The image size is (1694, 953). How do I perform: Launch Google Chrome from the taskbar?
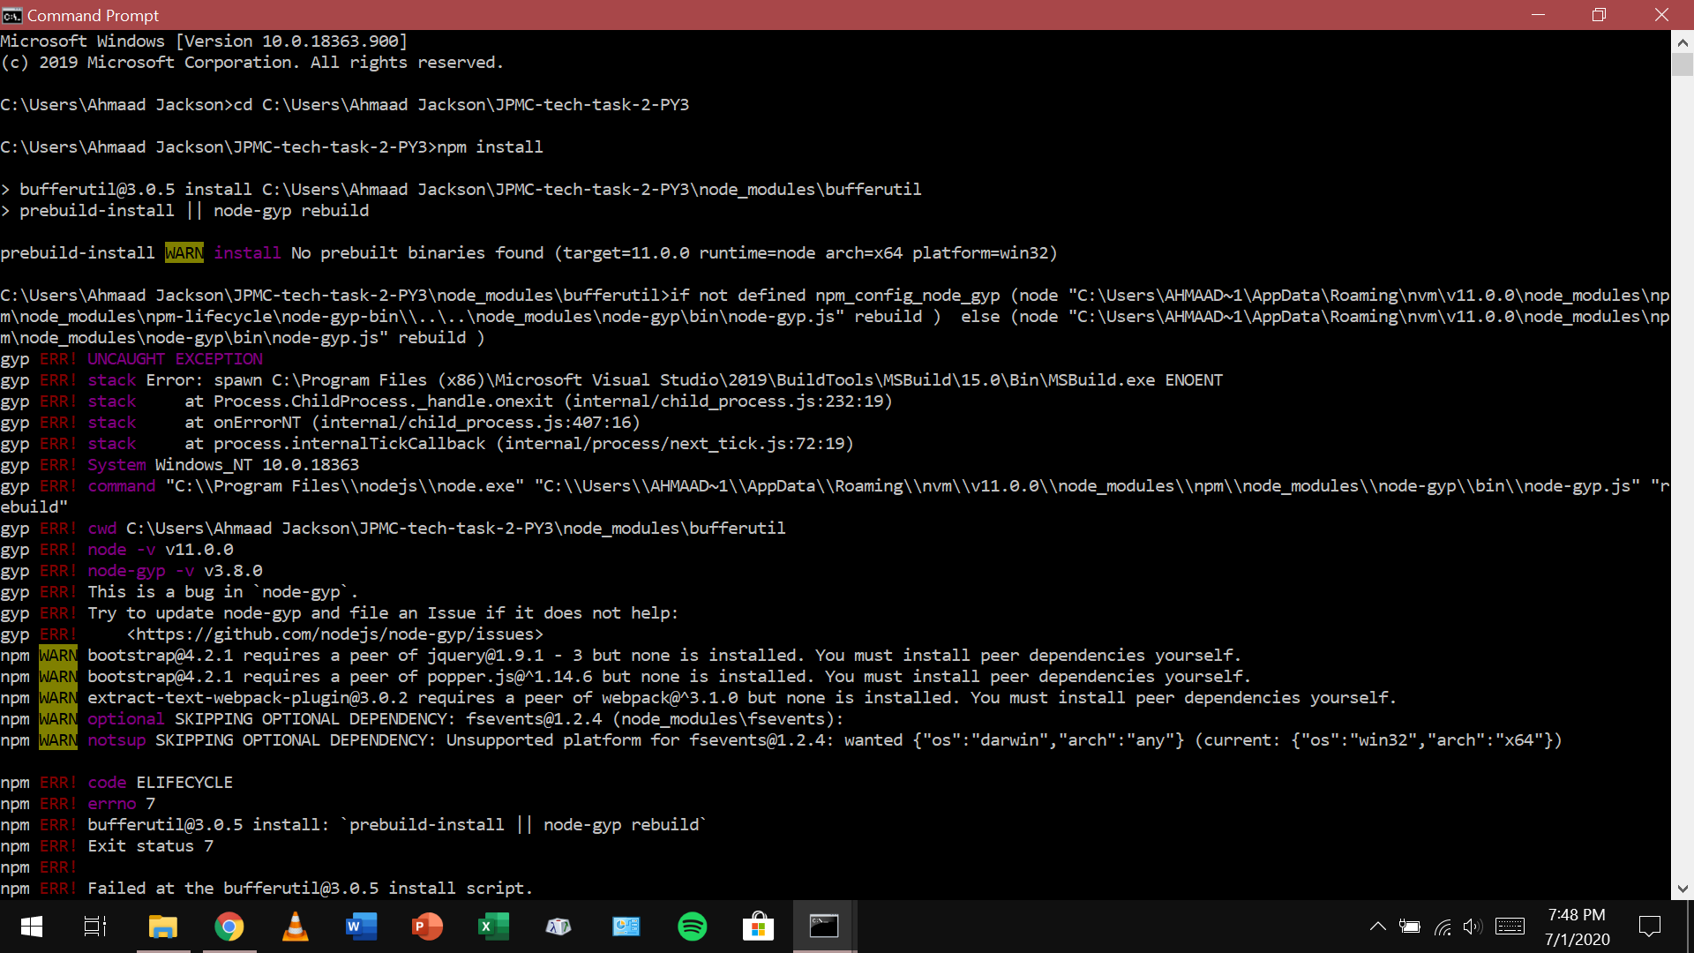click(x=229, y=927)
